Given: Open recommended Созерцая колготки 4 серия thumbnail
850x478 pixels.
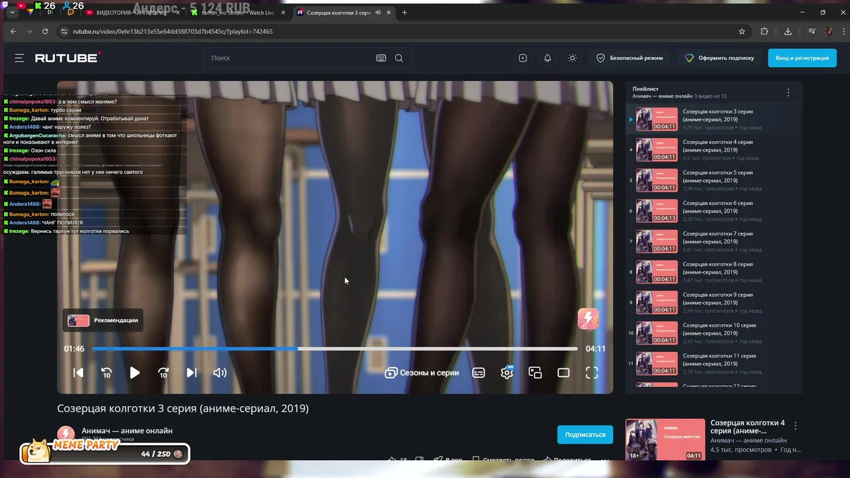Looking at the screenshot, I should point(665,439).
